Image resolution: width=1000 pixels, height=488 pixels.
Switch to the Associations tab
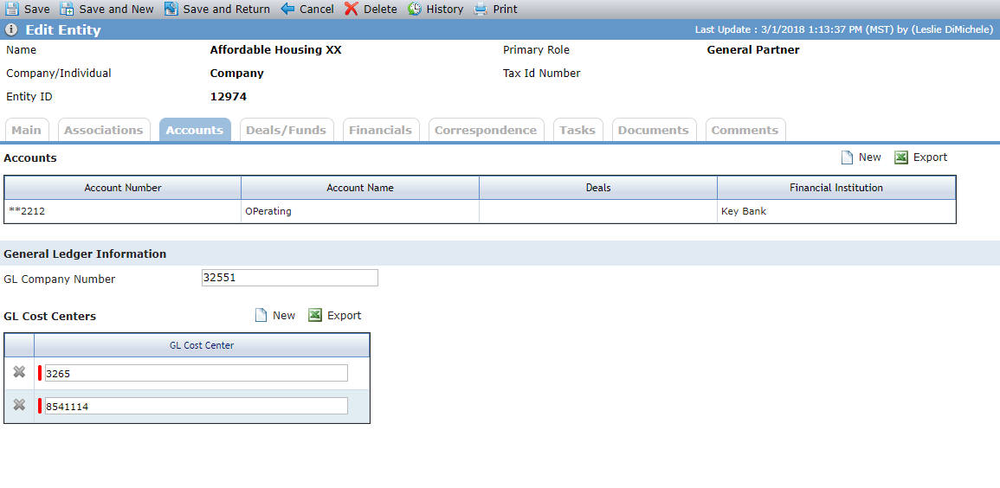point(104,130)
